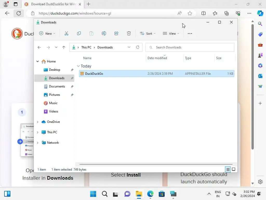Expand the OneDrive tree node
This screenshot has width=266, height=200.
38,122
